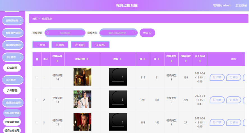Check the checkbox for row 视频标题14

(37, 77)
